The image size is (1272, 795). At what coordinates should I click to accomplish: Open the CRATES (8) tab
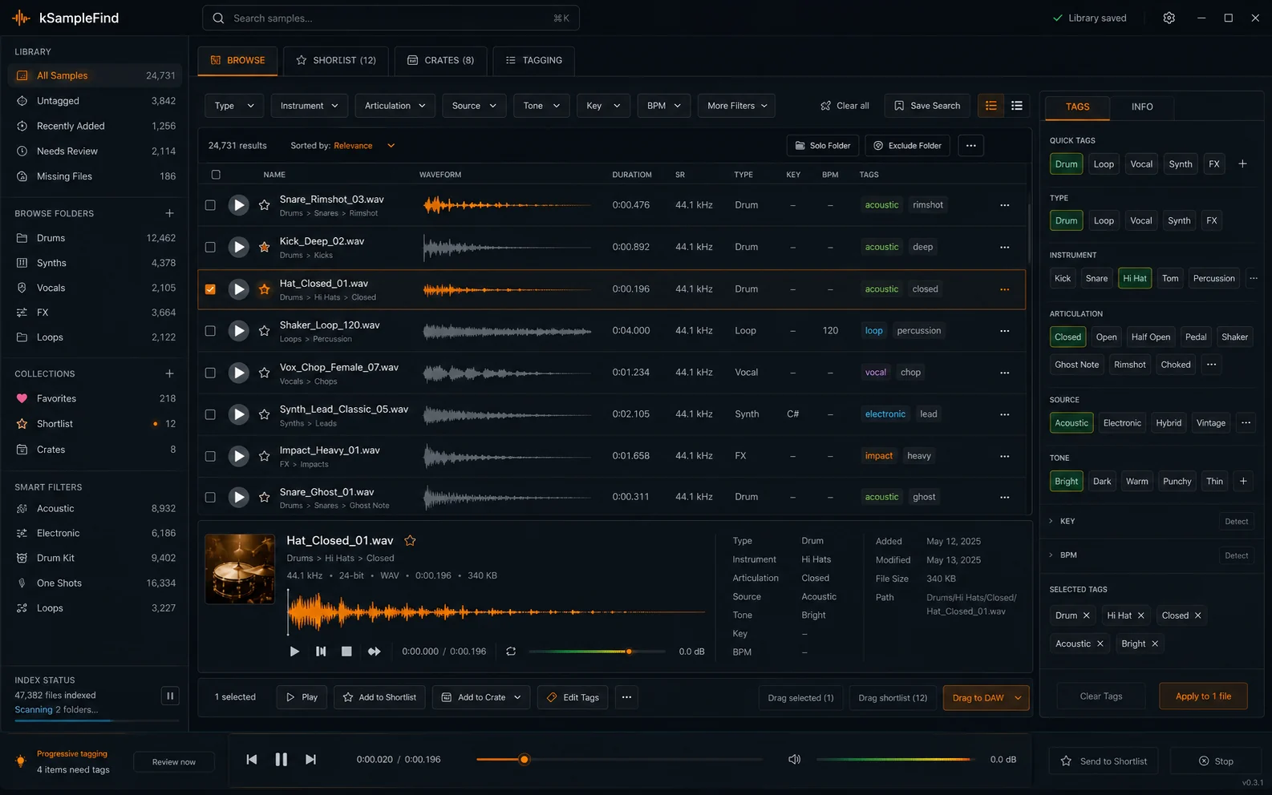point(441,60)
